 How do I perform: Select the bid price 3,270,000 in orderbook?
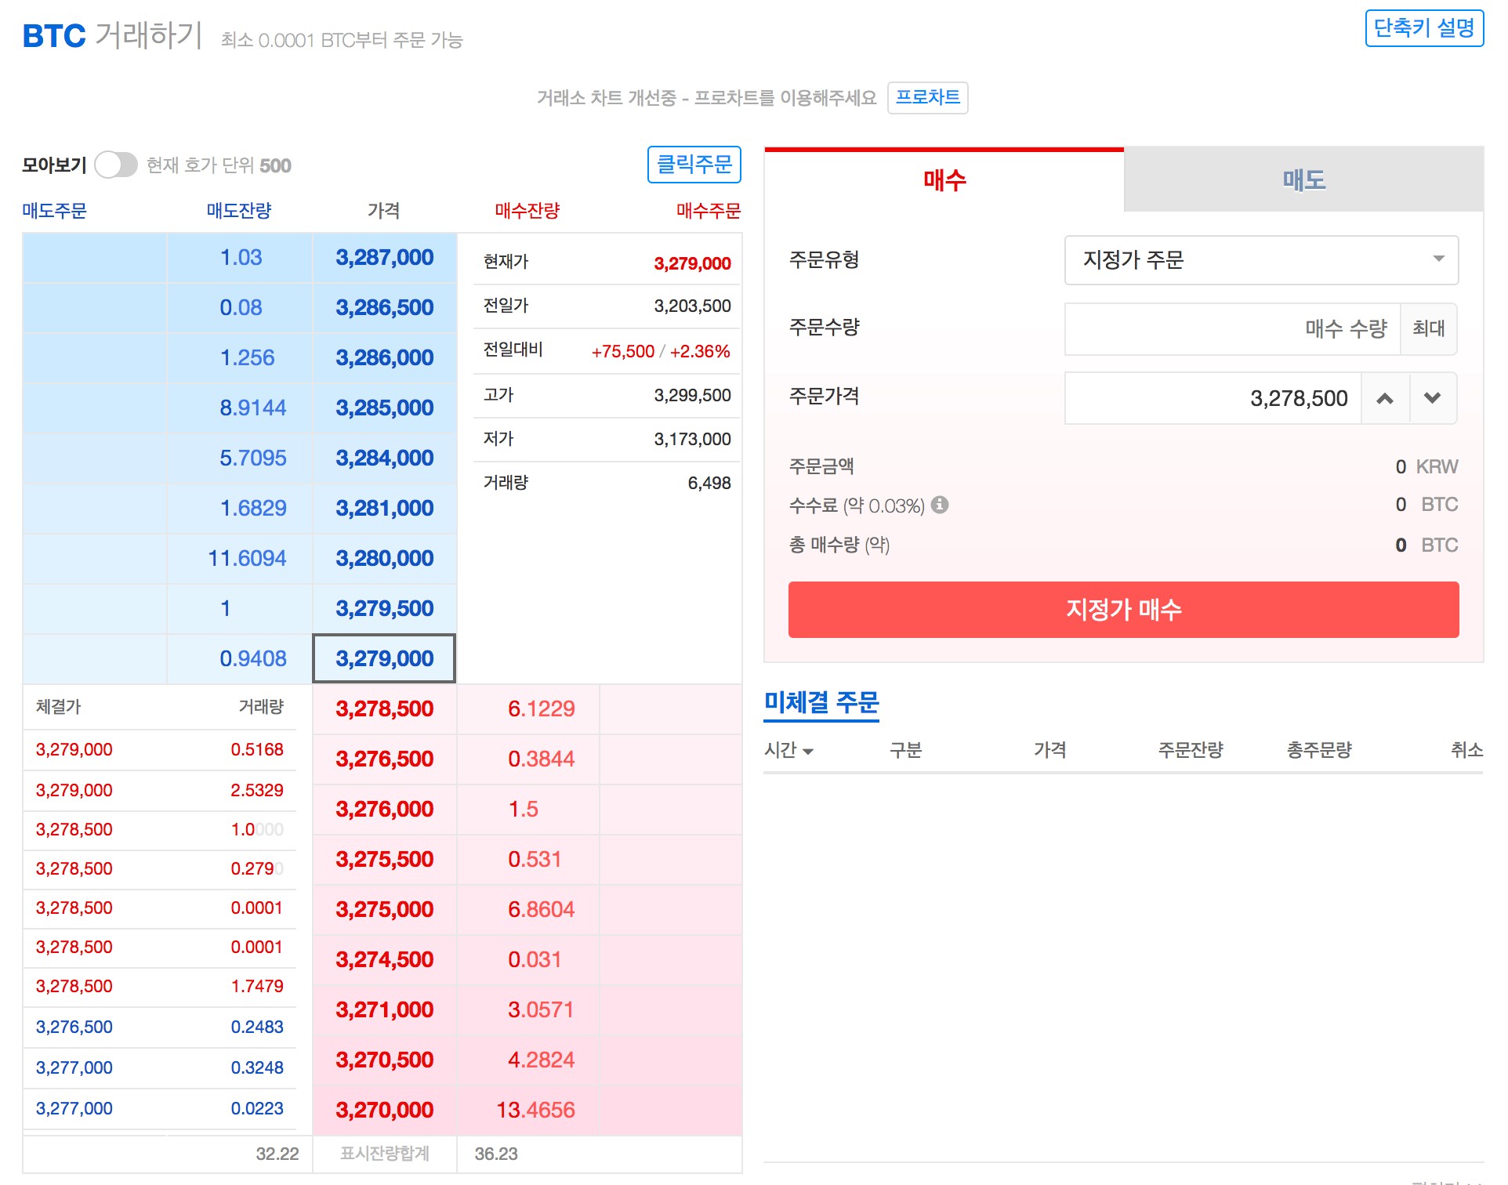pyautogui.click(x=384, y=1109)
